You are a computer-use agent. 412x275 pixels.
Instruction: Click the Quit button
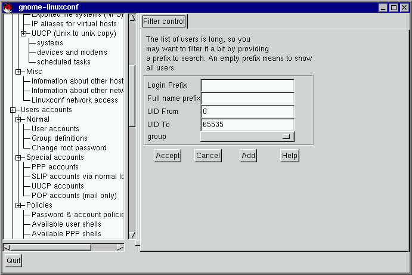click(13, 261)
